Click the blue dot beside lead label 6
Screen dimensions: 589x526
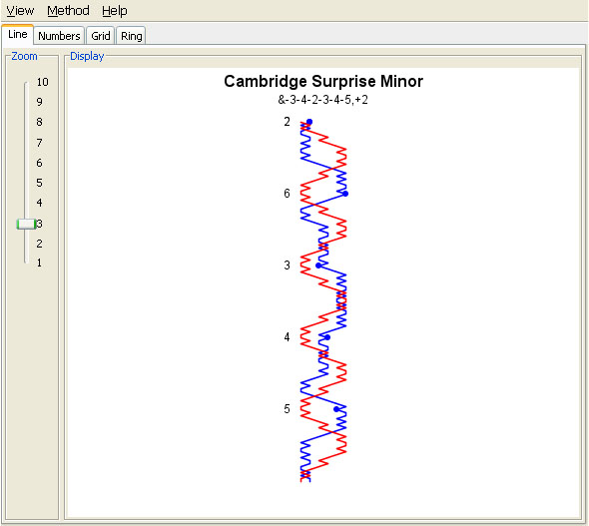[345, 194]
